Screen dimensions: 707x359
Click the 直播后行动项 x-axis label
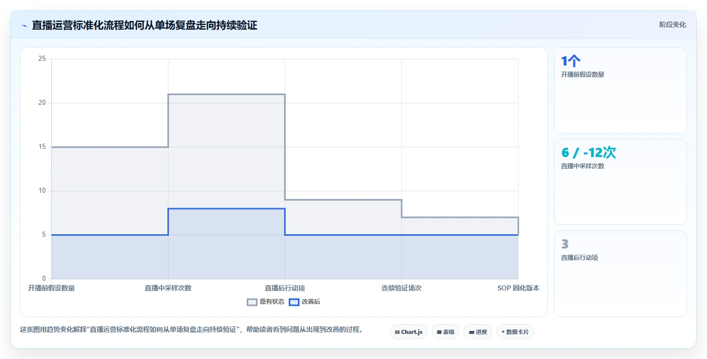(285, 288)
